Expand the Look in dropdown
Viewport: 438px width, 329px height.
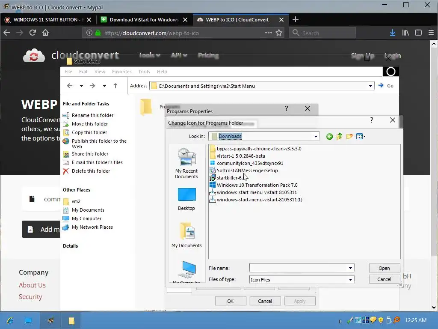316,137
